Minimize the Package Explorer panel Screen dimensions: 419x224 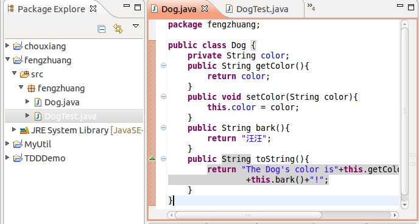[127, 6]
